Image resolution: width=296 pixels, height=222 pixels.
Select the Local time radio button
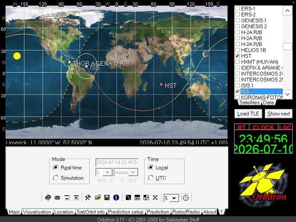coord(151,168)
